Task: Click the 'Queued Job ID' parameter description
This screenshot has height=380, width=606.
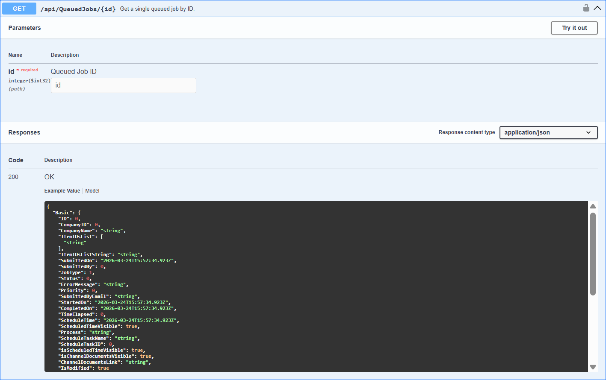Action: [74, 71]
